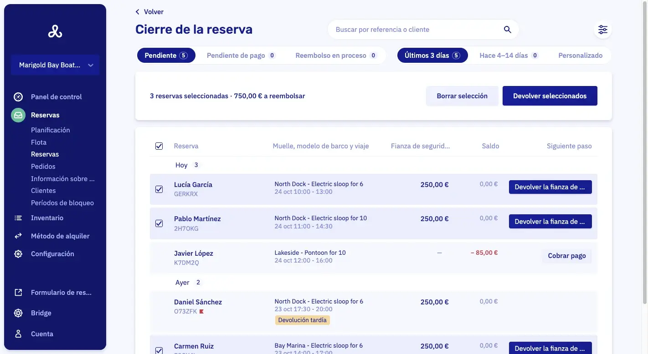This screenshot has width=648, height=354.
Task: Click the Borrar selección button
Action: click(x=462, y=96)
